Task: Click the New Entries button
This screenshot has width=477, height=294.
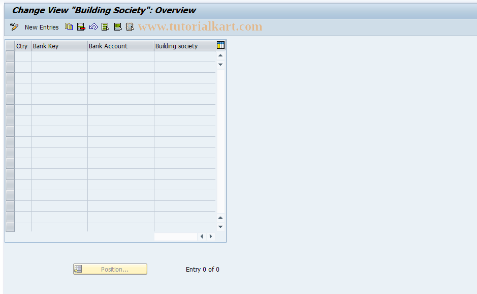Action: [x=42, y=27]
